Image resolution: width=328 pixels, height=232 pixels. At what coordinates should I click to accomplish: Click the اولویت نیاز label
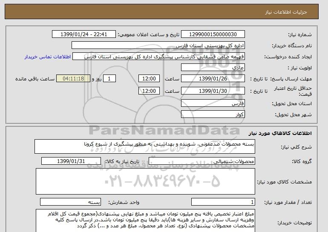pyautogui.click(x=299, y=68)
